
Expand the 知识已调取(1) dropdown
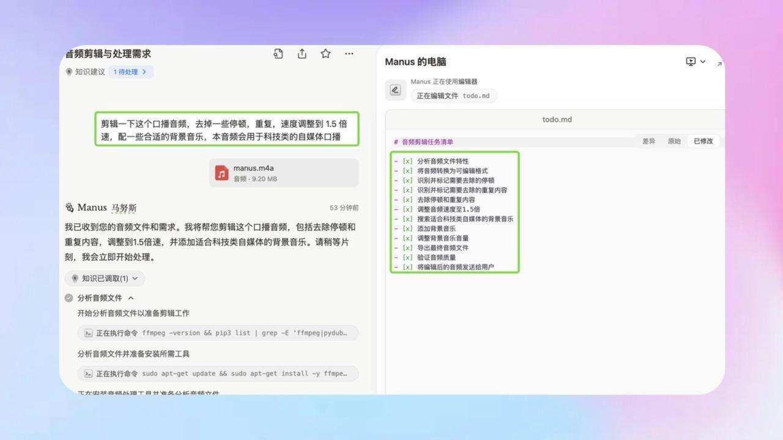pos(105,279)
